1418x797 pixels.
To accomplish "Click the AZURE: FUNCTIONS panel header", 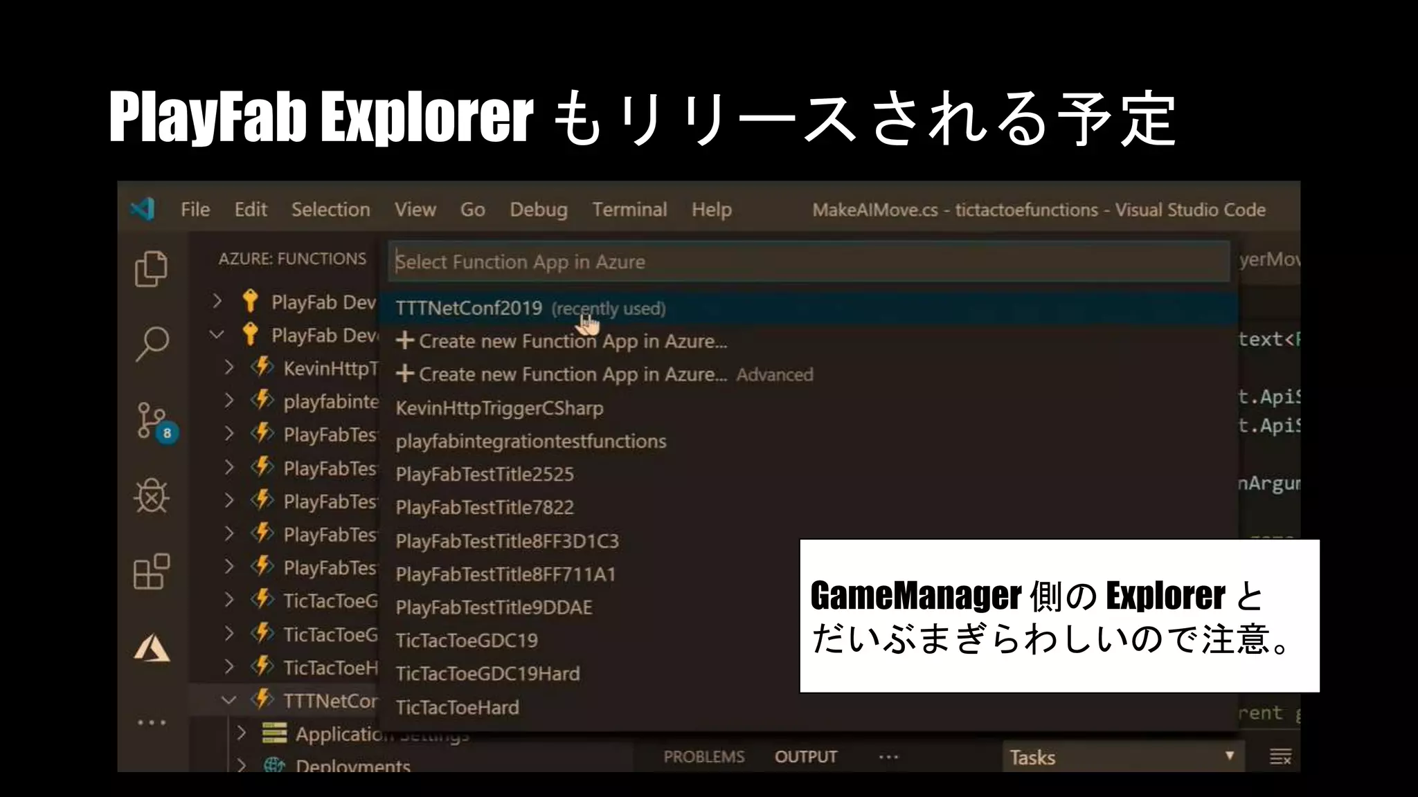I will (x=292, y=259).
